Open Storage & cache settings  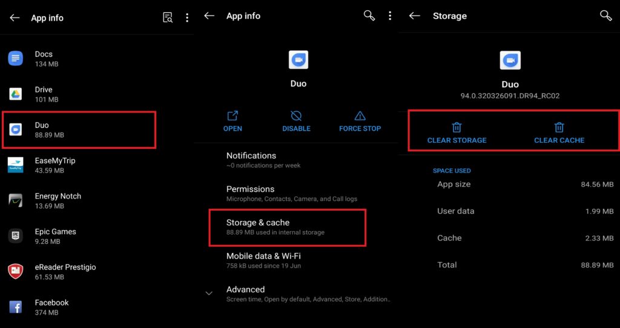pos(288,227)
